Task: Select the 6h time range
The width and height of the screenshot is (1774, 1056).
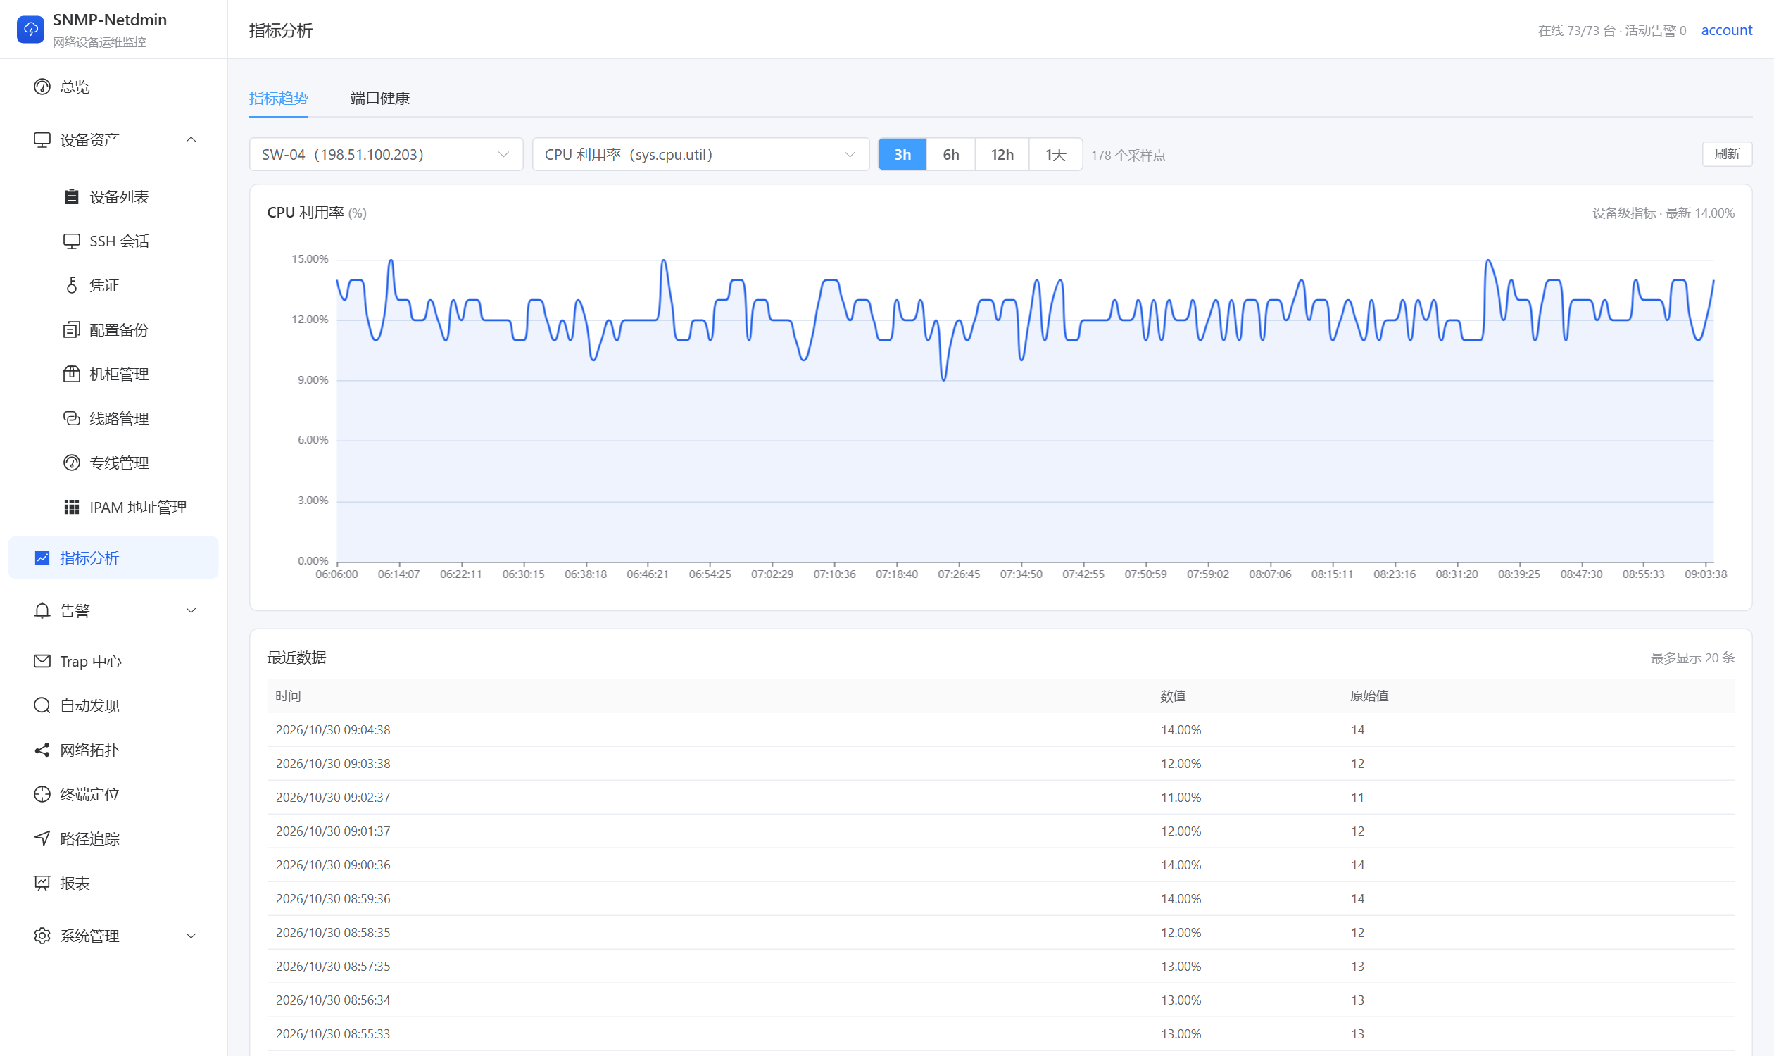Action: tap(950, 154)
